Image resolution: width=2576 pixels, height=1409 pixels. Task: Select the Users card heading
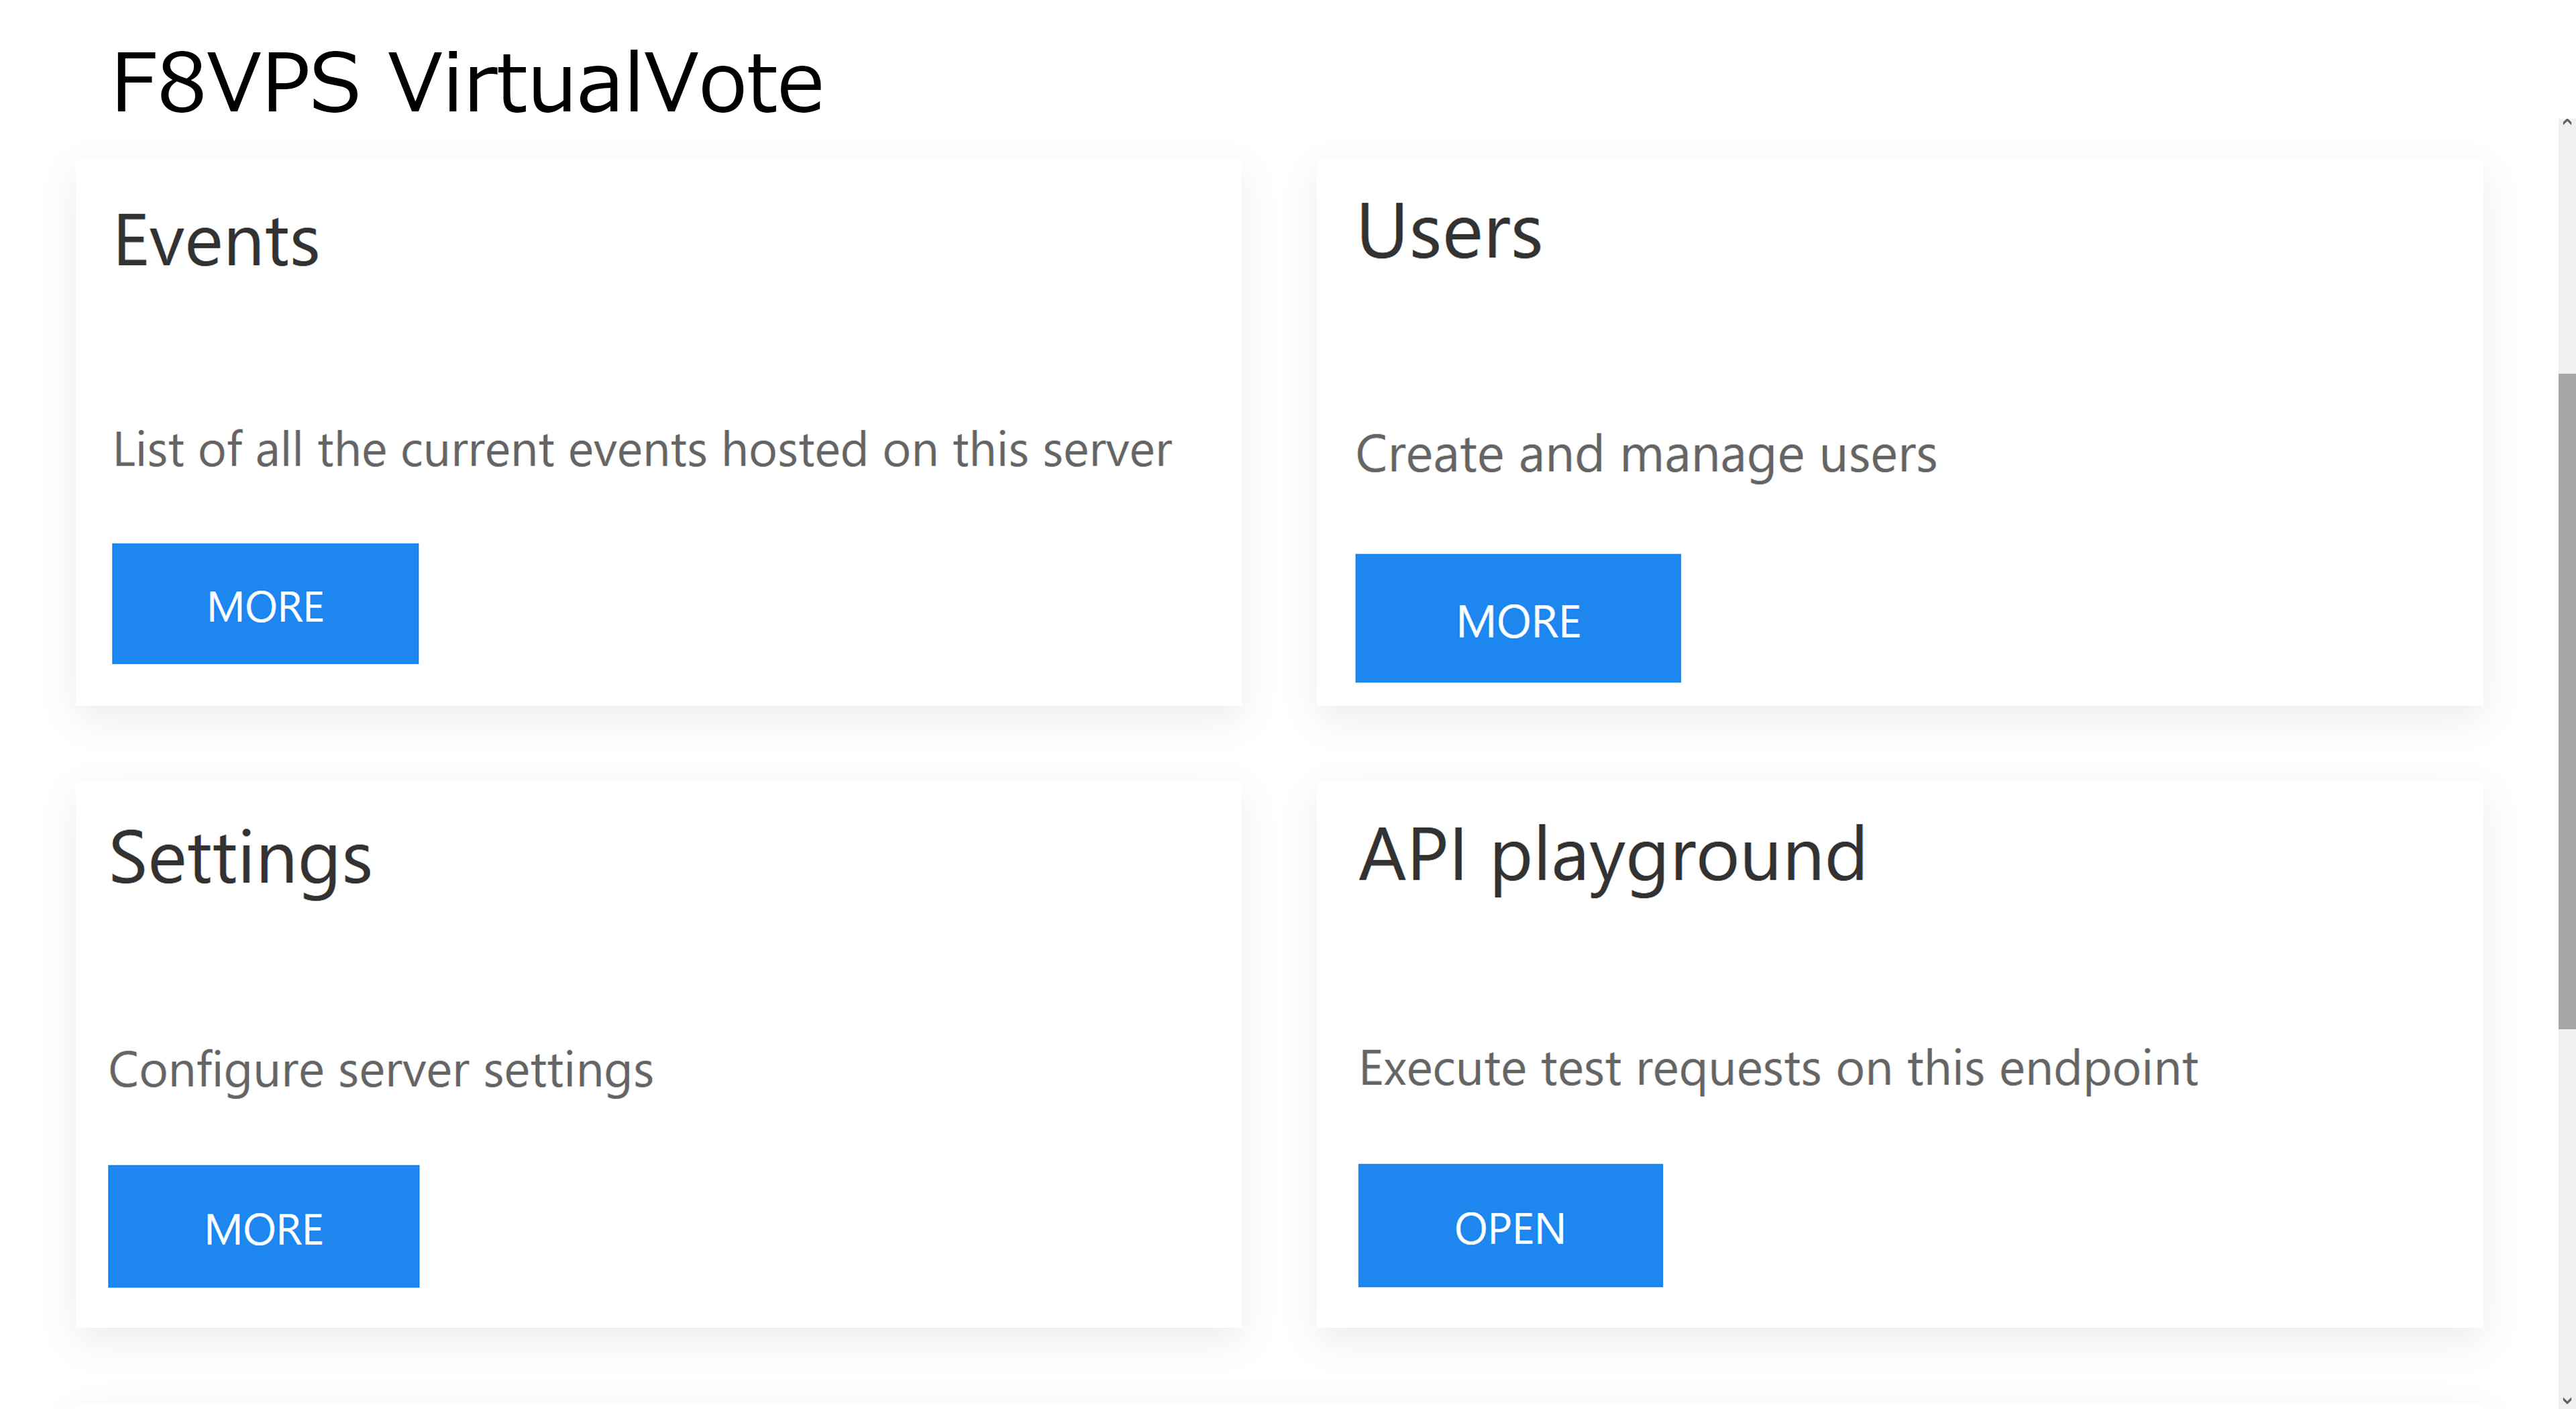[1449, 231]
